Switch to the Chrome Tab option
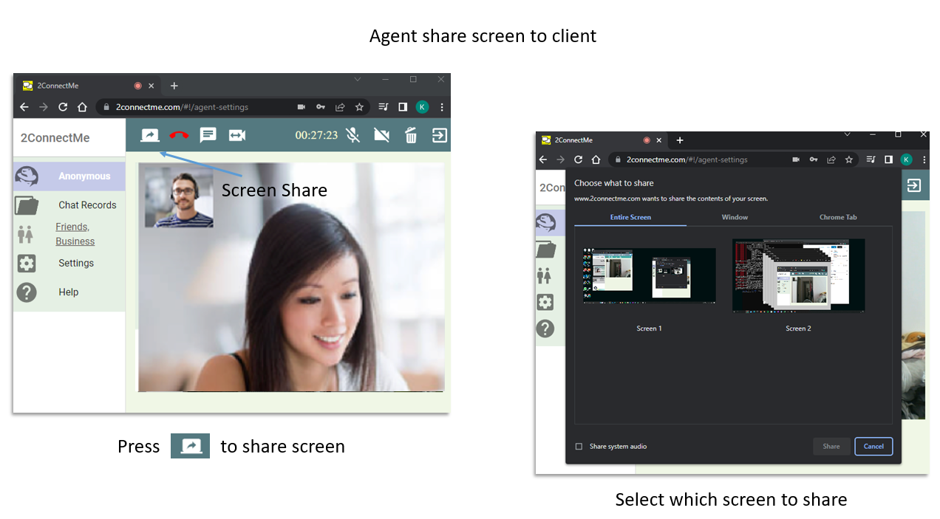The image size is (940, 519). pyautogui.click(x=838, y=217)
